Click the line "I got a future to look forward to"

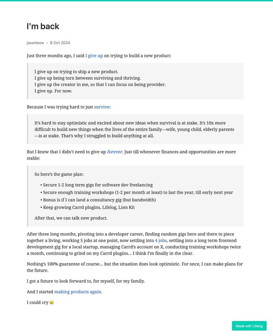[x=86, y=281]
